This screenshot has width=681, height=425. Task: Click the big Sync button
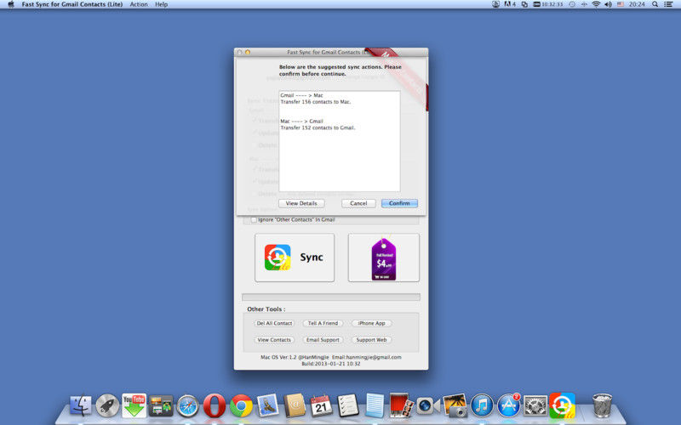pyautogui.click(x=295, y=258)
